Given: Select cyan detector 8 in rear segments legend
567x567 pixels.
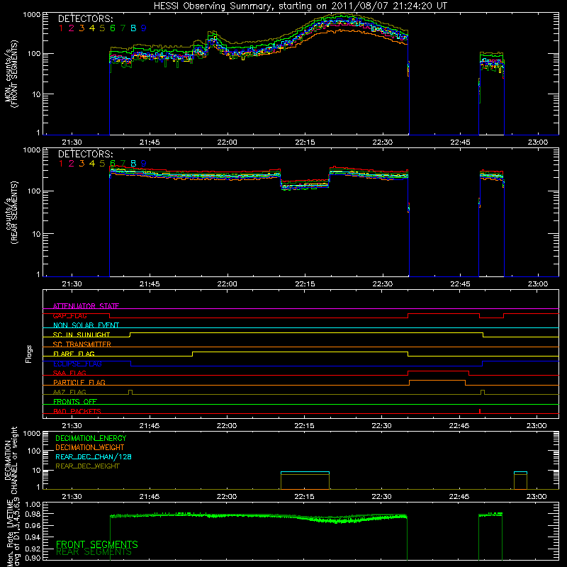Looking at the screenshot, I should coord(133,164).
